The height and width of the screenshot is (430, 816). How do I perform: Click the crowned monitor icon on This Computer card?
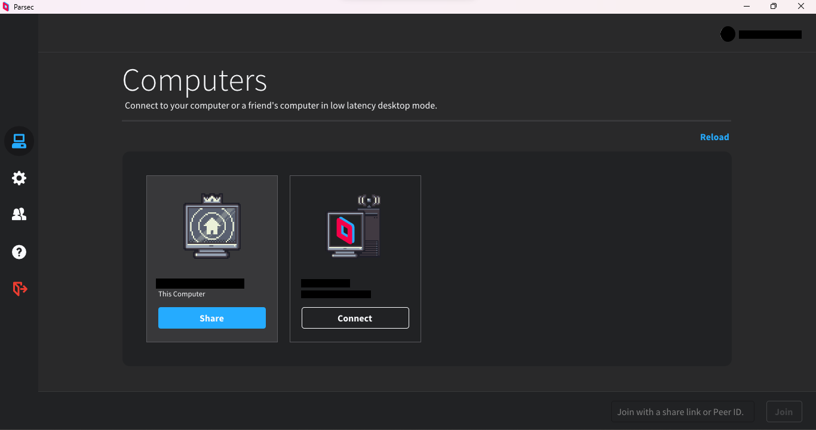(x=211, y=225)
